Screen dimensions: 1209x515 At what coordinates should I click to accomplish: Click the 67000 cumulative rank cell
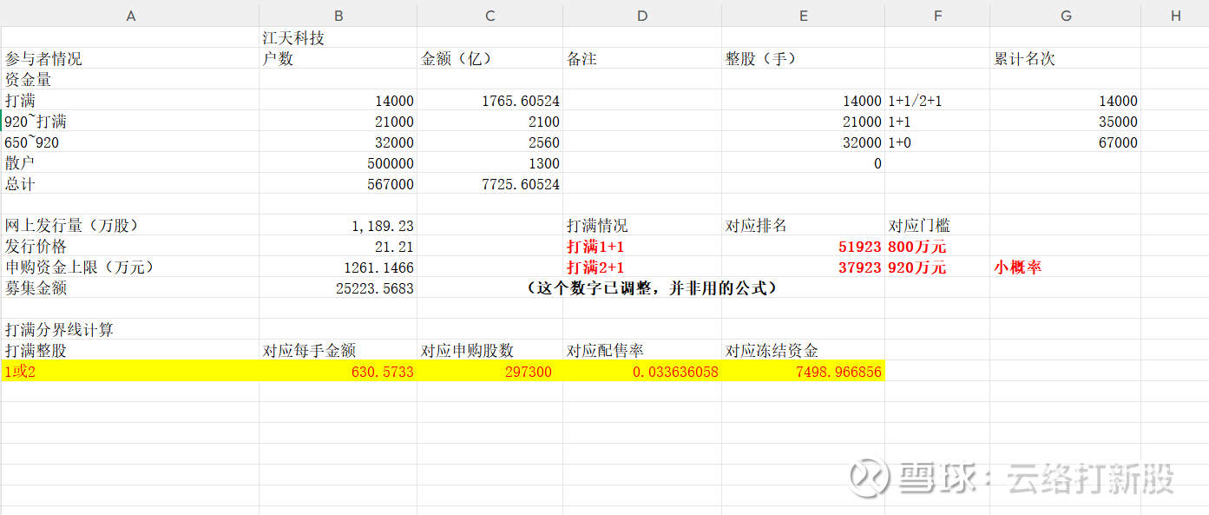coord(1065,142)
